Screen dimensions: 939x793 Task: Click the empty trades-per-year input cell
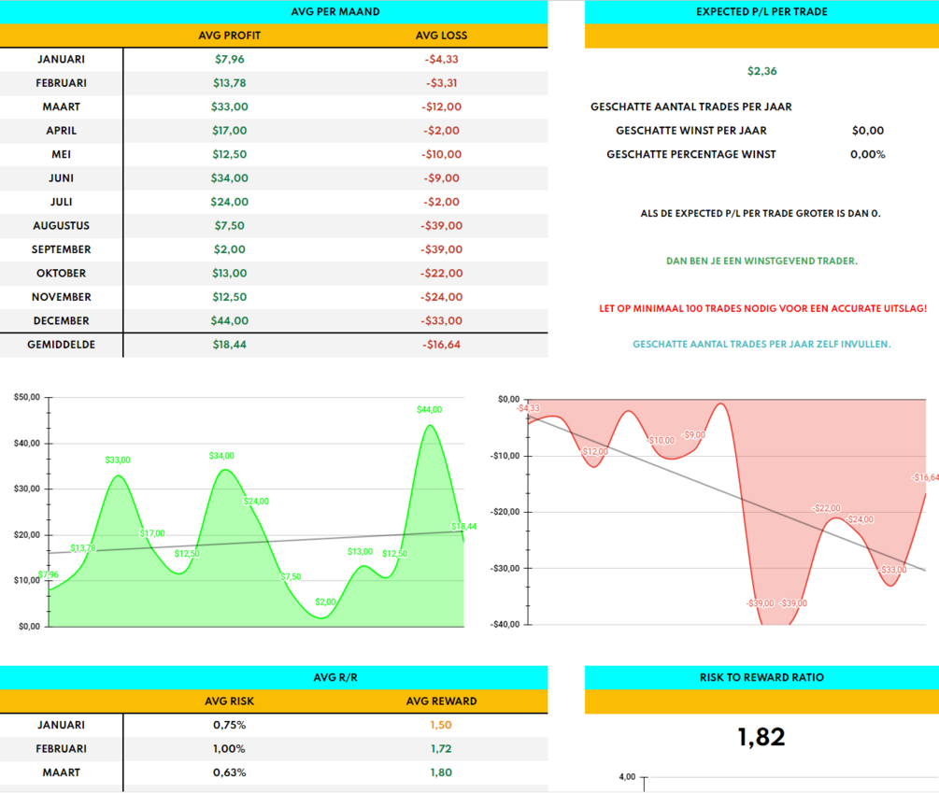pos(868,106)
